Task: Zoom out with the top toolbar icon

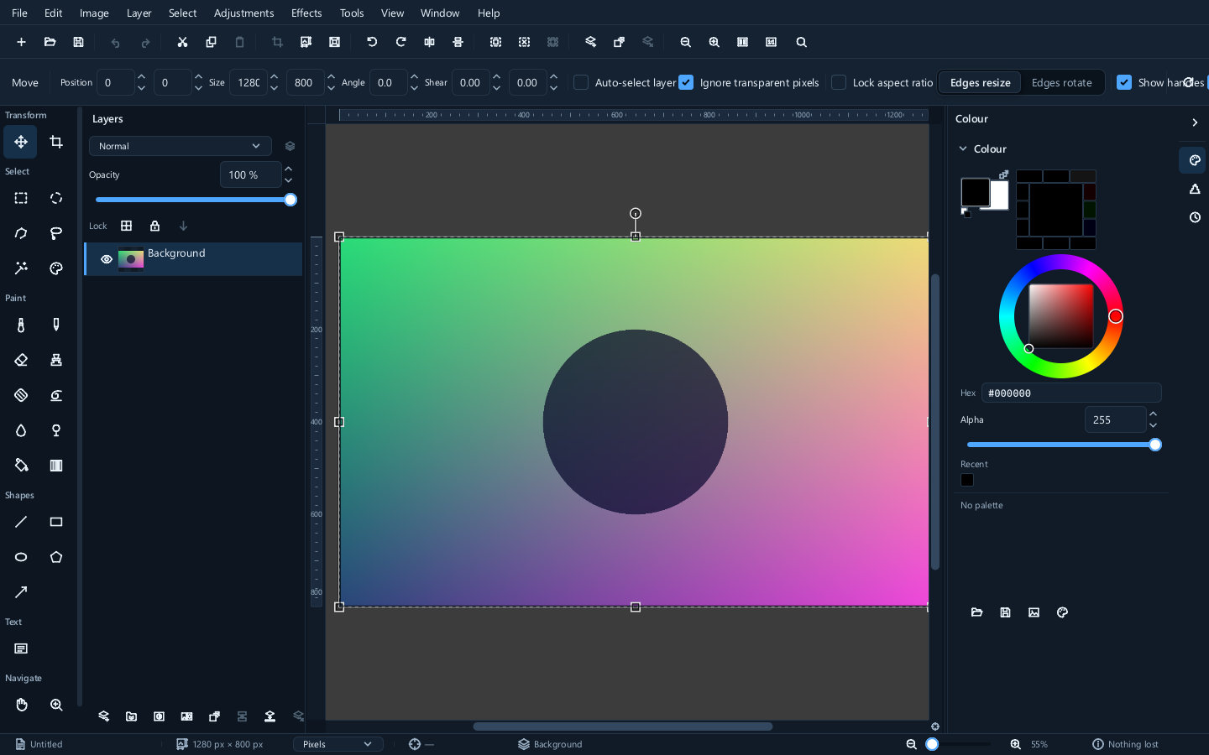Action: coord(685,42)
